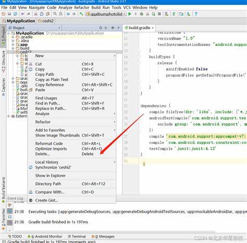The image size is (247, 243).
Task: Expand the app module node
Action: [13, 45]
